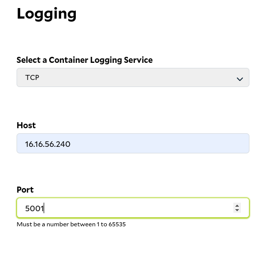Click the chevron arrow in TCP dropdown
This screenshot has height=261, width=269.
(x=240, y=79)
